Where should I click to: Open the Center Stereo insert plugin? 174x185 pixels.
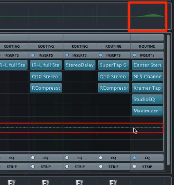[x=147, y=65]
